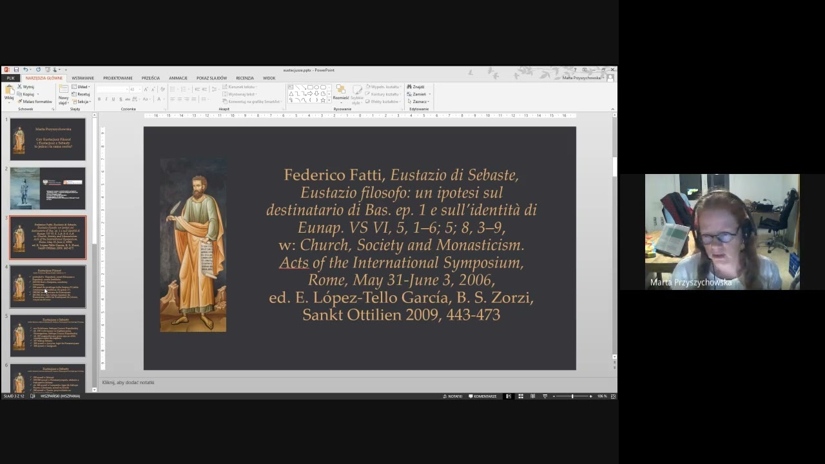This screenshot has height=464, width=825.
Task: Toggle underline formatting
Action: [113, 99]
